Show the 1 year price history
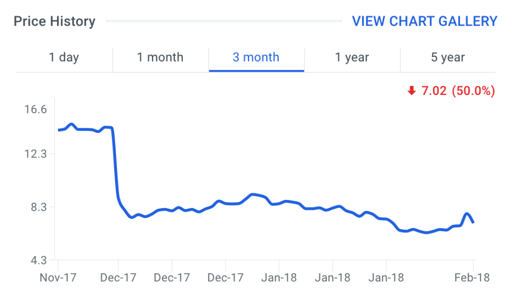Image resolution: width=517 pixels, height=304 pixels. [352, 58]
